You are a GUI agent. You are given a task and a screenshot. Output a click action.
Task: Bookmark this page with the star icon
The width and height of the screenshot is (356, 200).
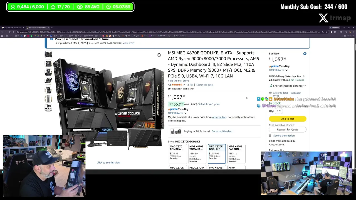point(326,32)
